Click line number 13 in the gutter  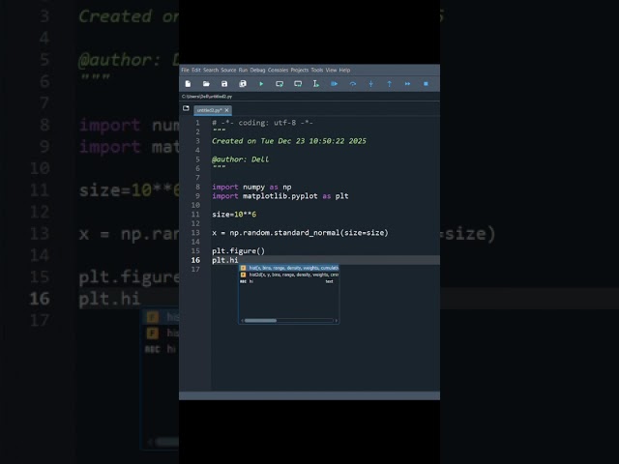[195, 232]
